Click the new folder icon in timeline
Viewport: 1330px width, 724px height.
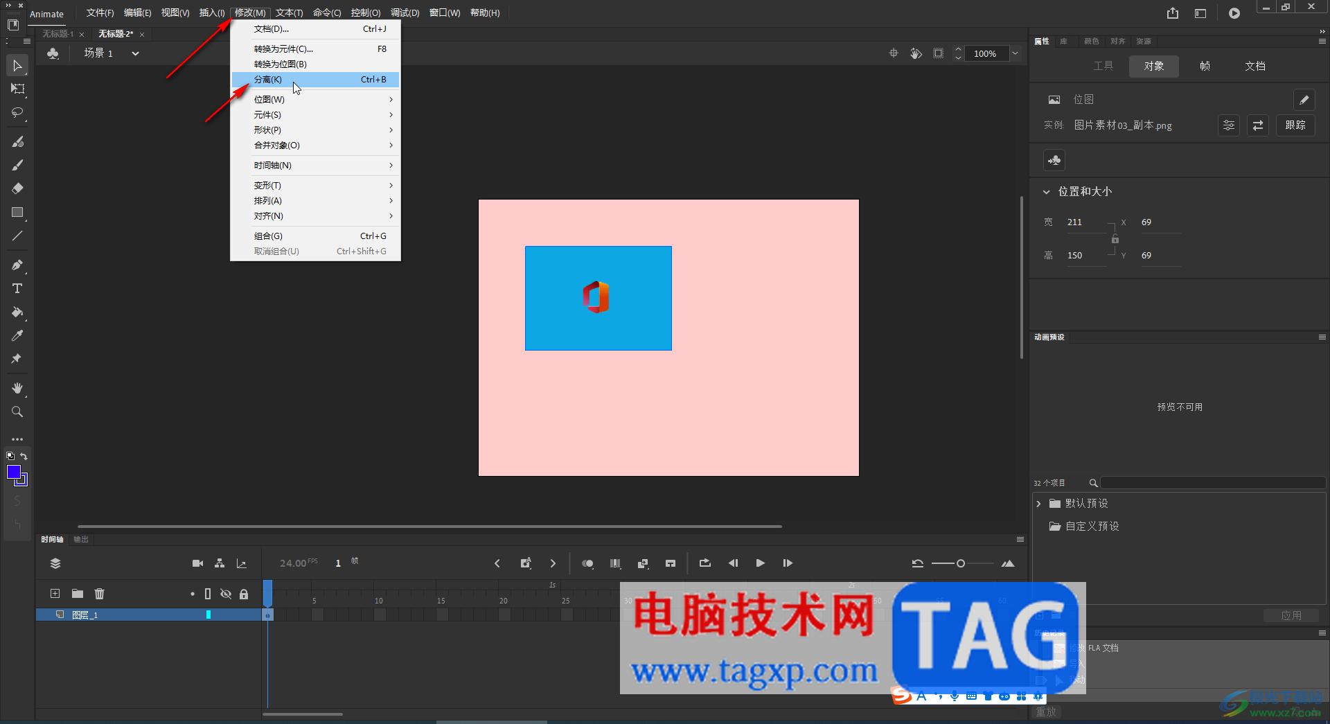click(x=78, y=594)
